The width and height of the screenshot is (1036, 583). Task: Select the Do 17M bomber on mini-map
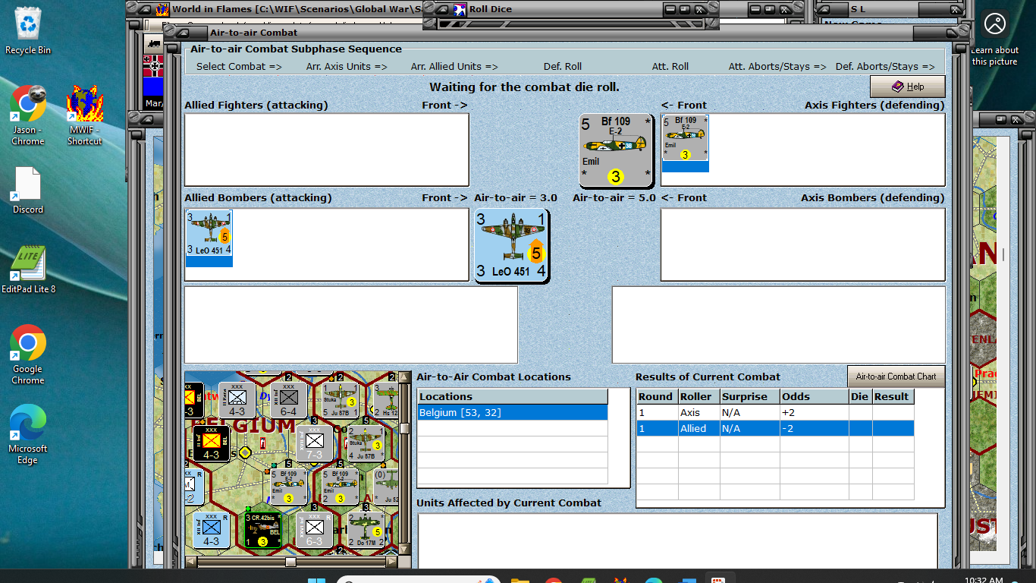coord(366,530)
